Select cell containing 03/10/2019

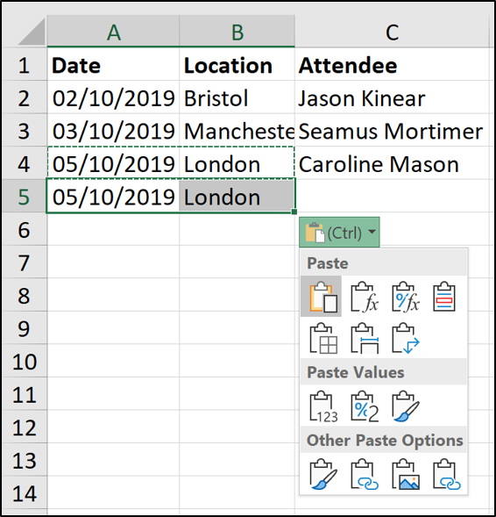click(x=113, y=131)
